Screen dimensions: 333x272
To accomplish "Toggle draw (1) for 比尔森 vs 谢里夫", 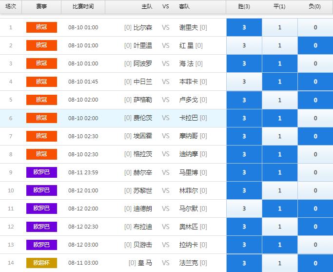I will [280, 27].
